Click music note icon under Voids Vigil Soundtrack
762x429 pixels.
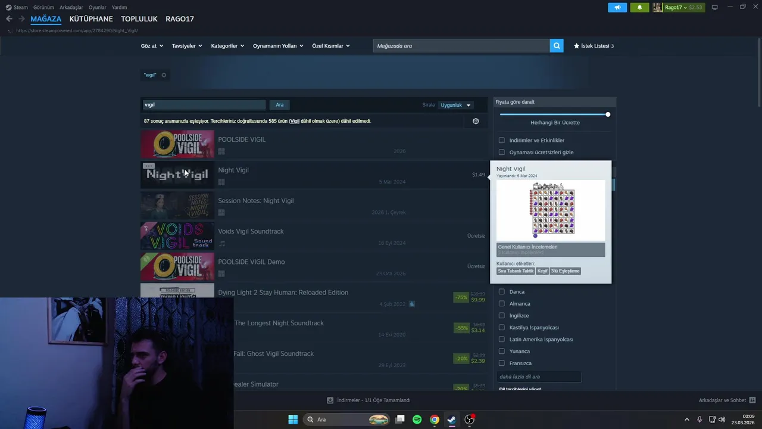tap(221, 243)
